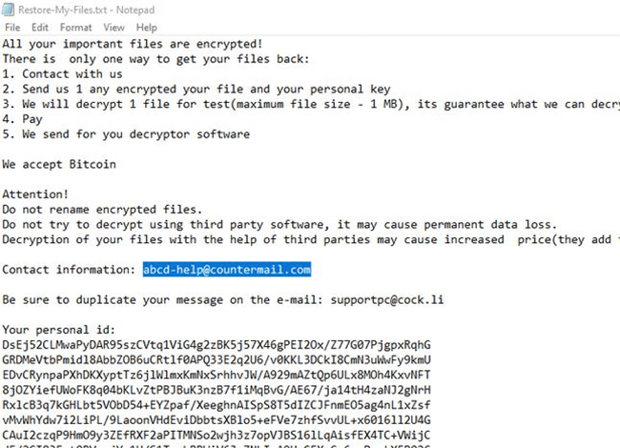Open the File menu
Image resolution: width=620 pixels, height=448 pixels.
pyautogui.click(x=12, y=28)
